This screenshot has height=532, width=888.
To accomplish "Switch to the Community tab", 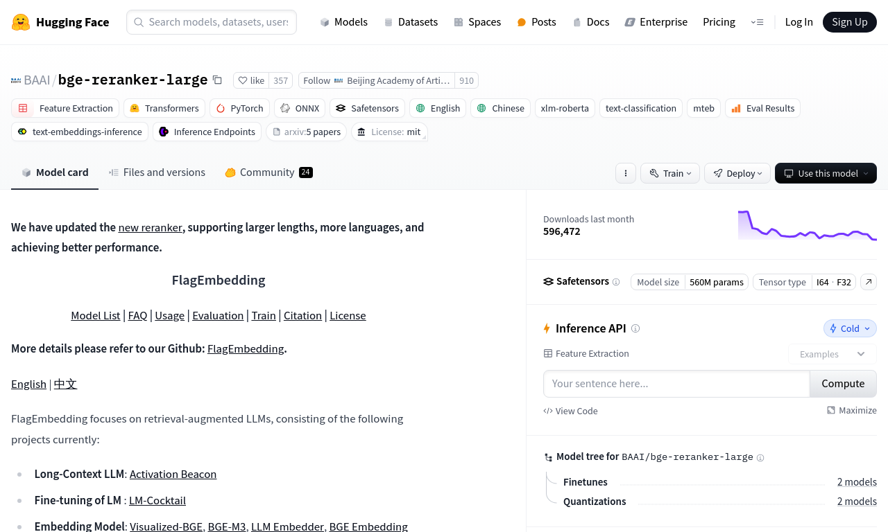I will 268,172.
